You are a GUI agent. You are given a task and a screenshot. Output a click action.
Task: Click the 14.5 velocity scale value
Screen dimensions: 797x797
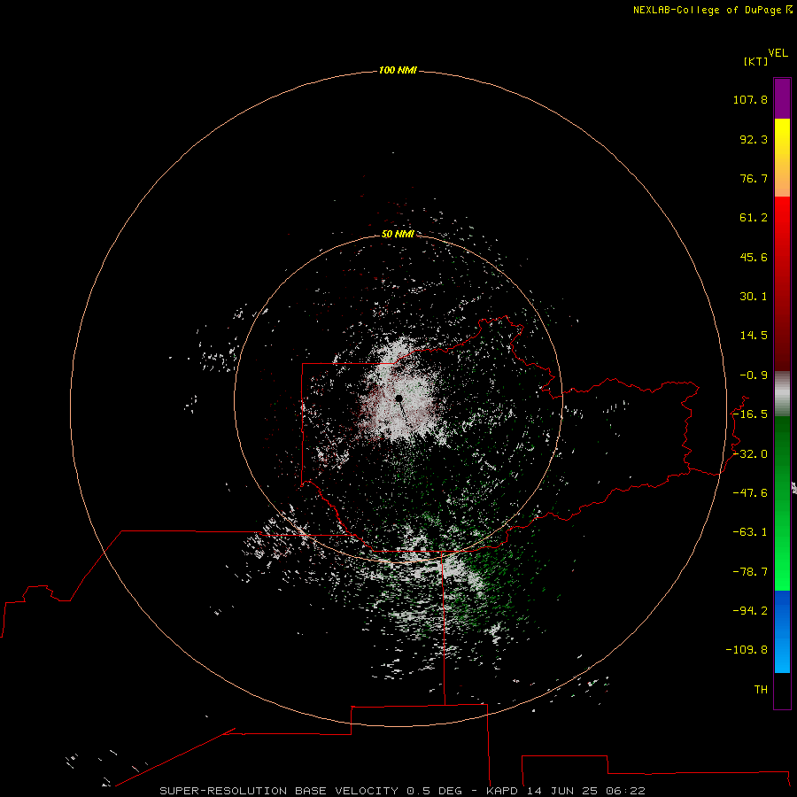click(754, 336)
